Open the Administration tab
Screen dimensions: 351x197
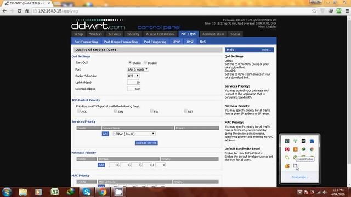tap(213, 34)
